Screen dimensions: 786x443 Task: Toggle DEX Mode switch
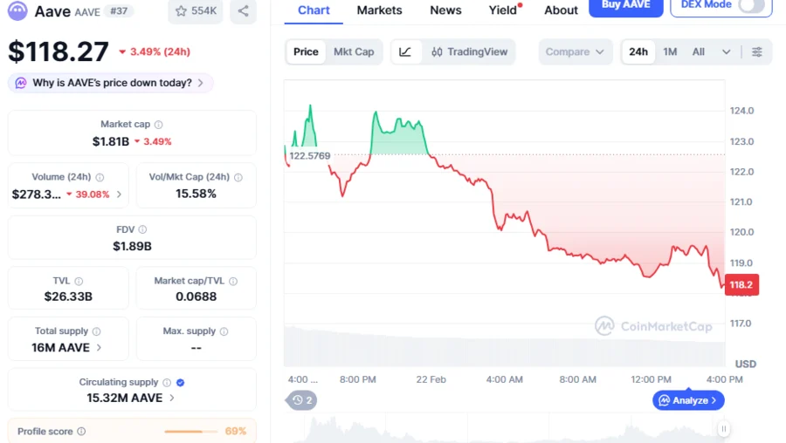tap(751, 5)
